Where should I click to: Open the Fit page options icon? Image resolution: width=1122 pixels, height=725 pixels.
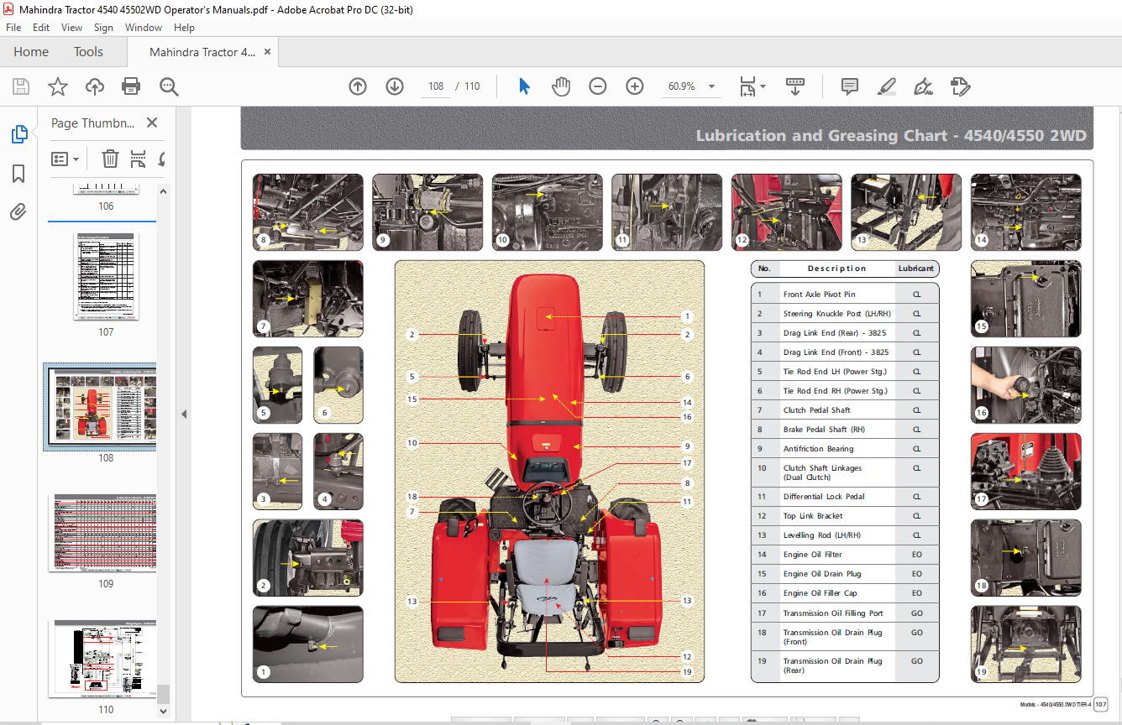click(x=752, y=86)
